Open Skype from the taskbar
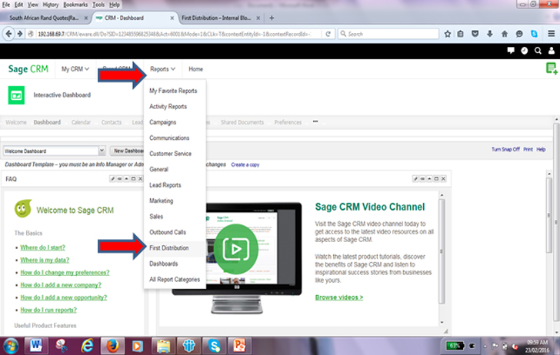560x355 pixels. tap(215, 345)
